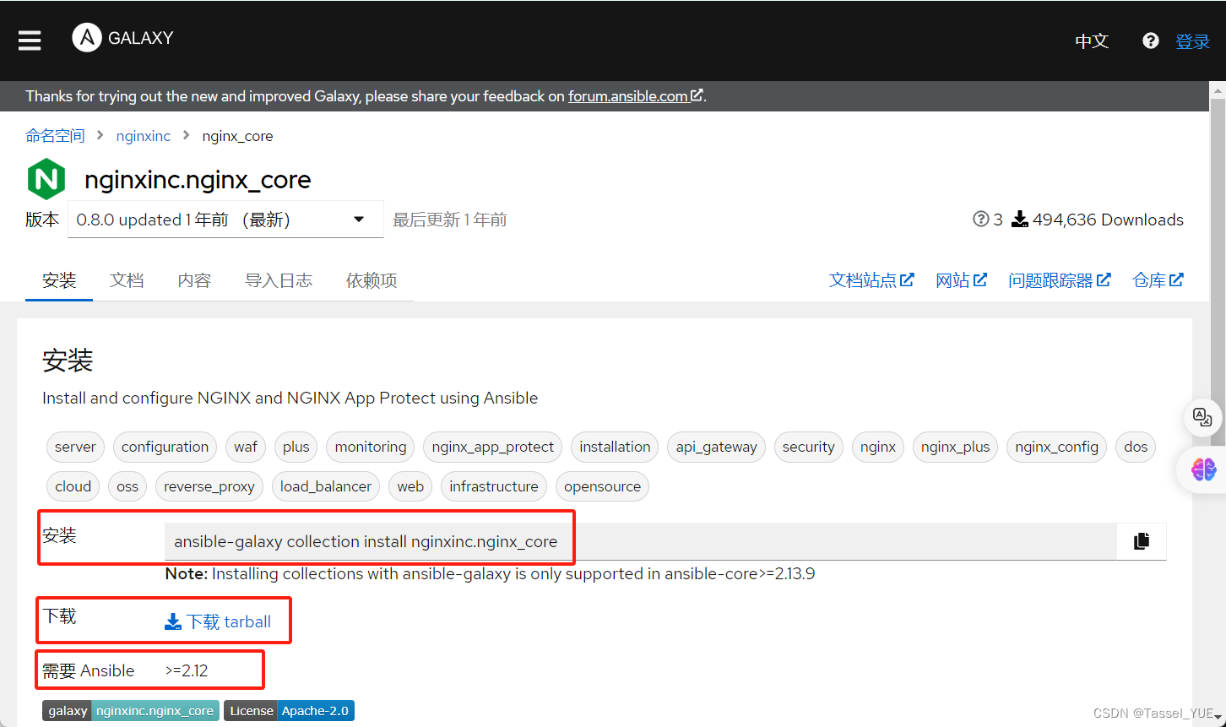This screenshot has width=1226, height=727.
Task: Click the nginx_core breadcrumb text
Action: click(x=237, y=136)
